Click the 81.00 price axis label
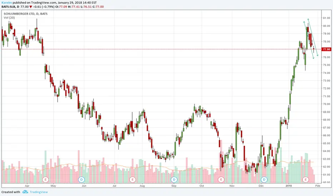 coord(327,18)
